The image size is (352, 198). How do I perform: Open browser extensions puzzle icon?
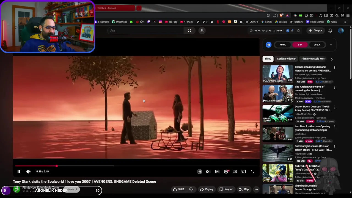(x=306, y=15)
